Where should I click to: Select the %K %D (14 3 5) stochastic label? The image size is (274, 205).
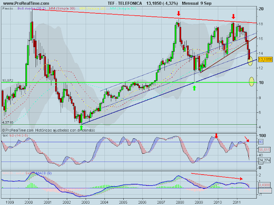15,135
